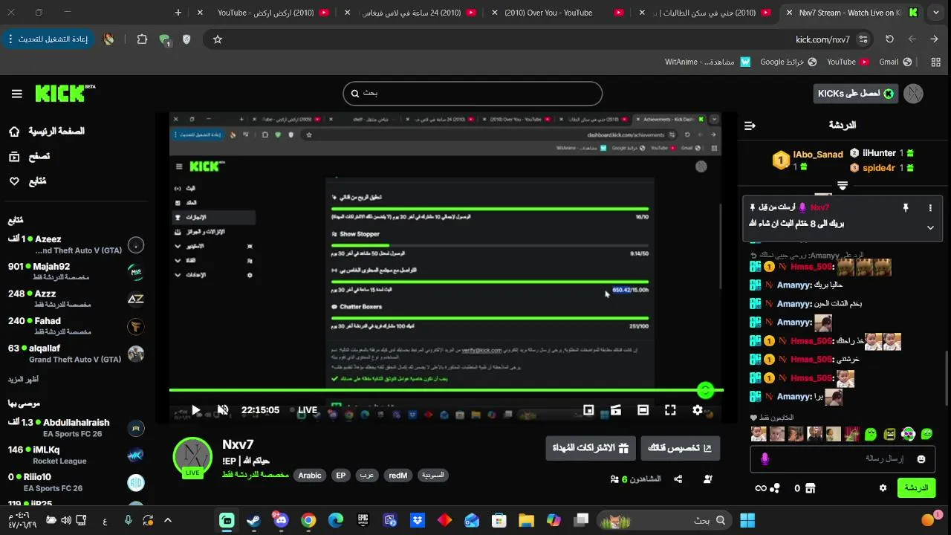Open recommended channel Riilo10
951x535 pixels.
(x=74, y=482)
